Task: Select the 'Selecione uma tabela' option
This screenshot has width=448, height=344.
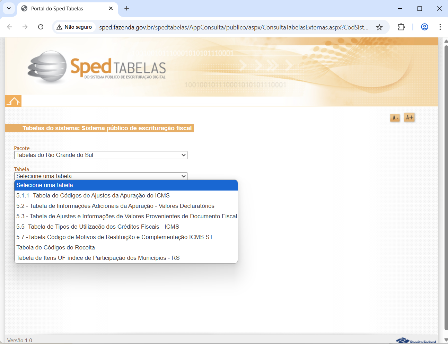Action: 126,185
